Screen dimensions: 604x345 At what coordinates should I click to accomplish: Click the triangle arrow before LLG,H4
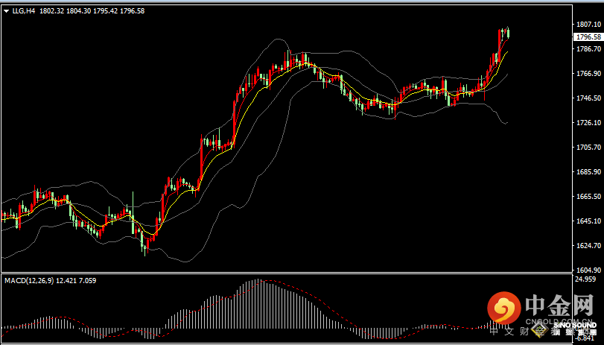pos(6,11)
